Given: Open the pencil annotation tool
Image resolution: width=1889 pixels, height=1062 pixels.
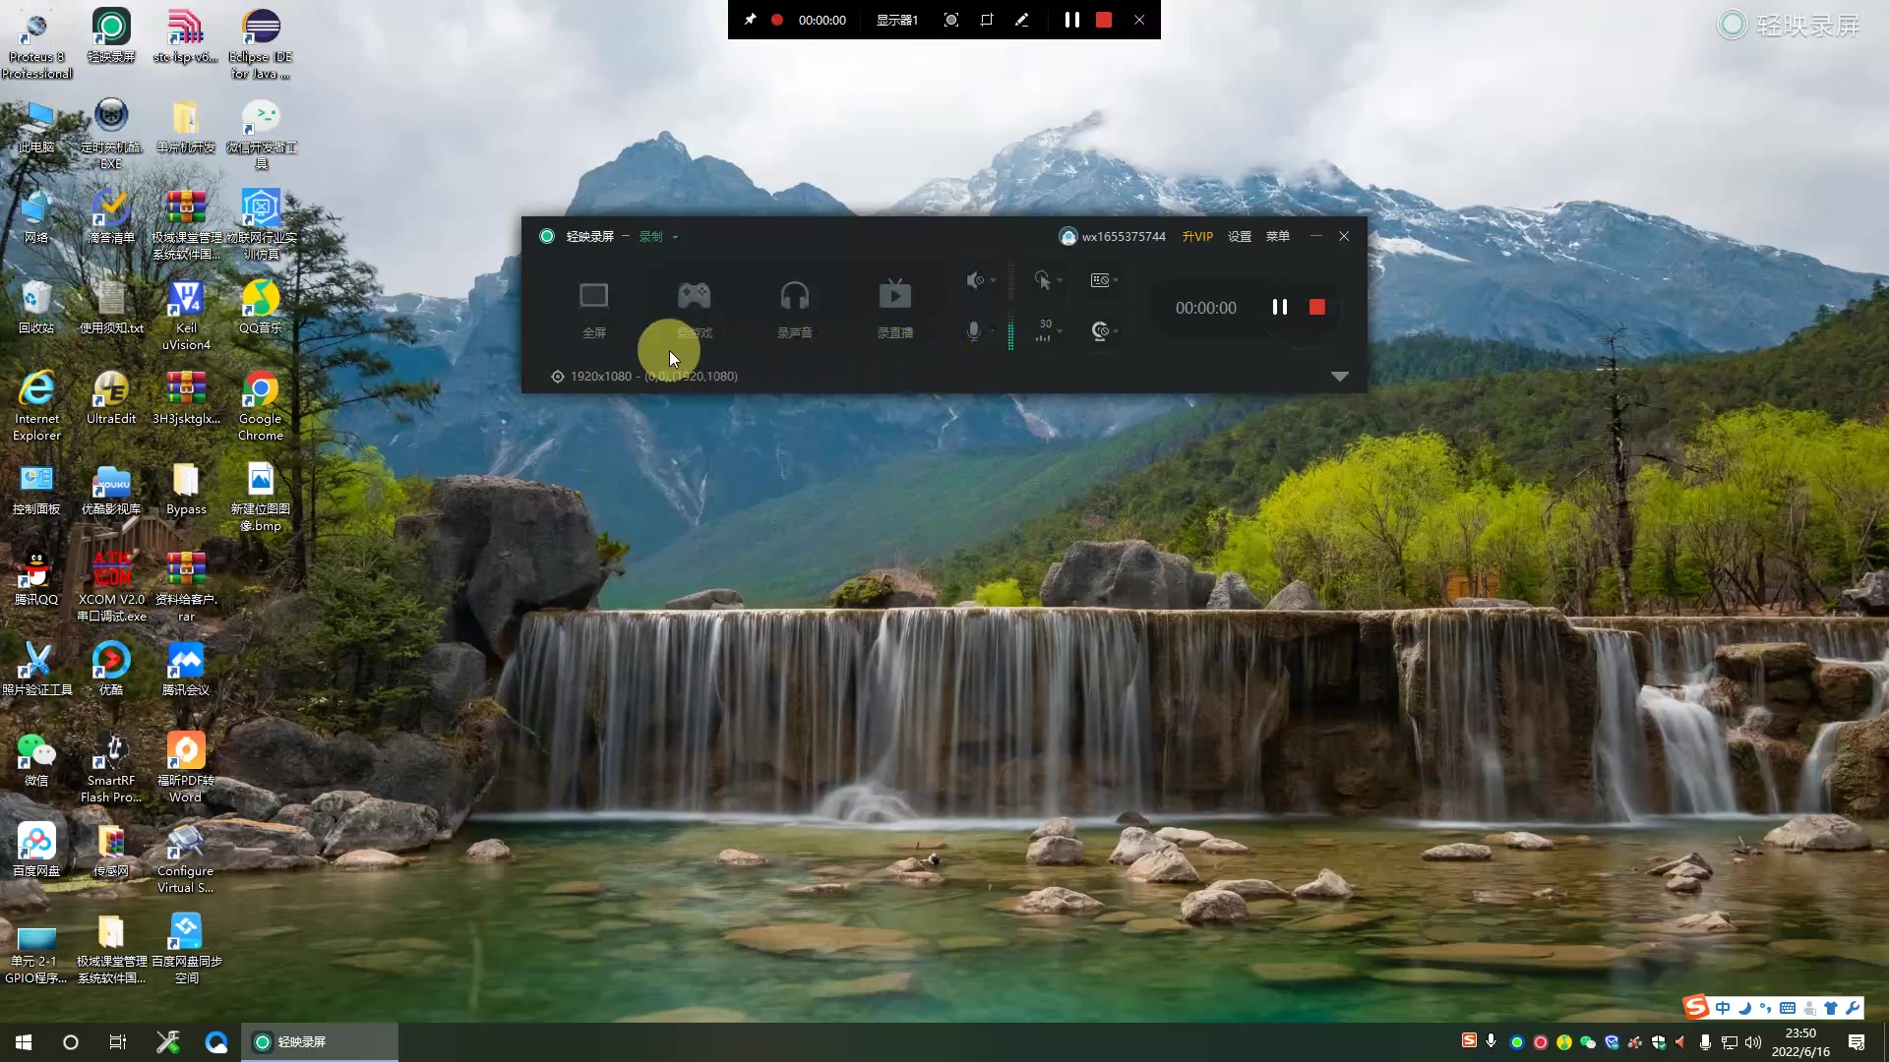Looking at the screenshot, I should click(1022, 20).
